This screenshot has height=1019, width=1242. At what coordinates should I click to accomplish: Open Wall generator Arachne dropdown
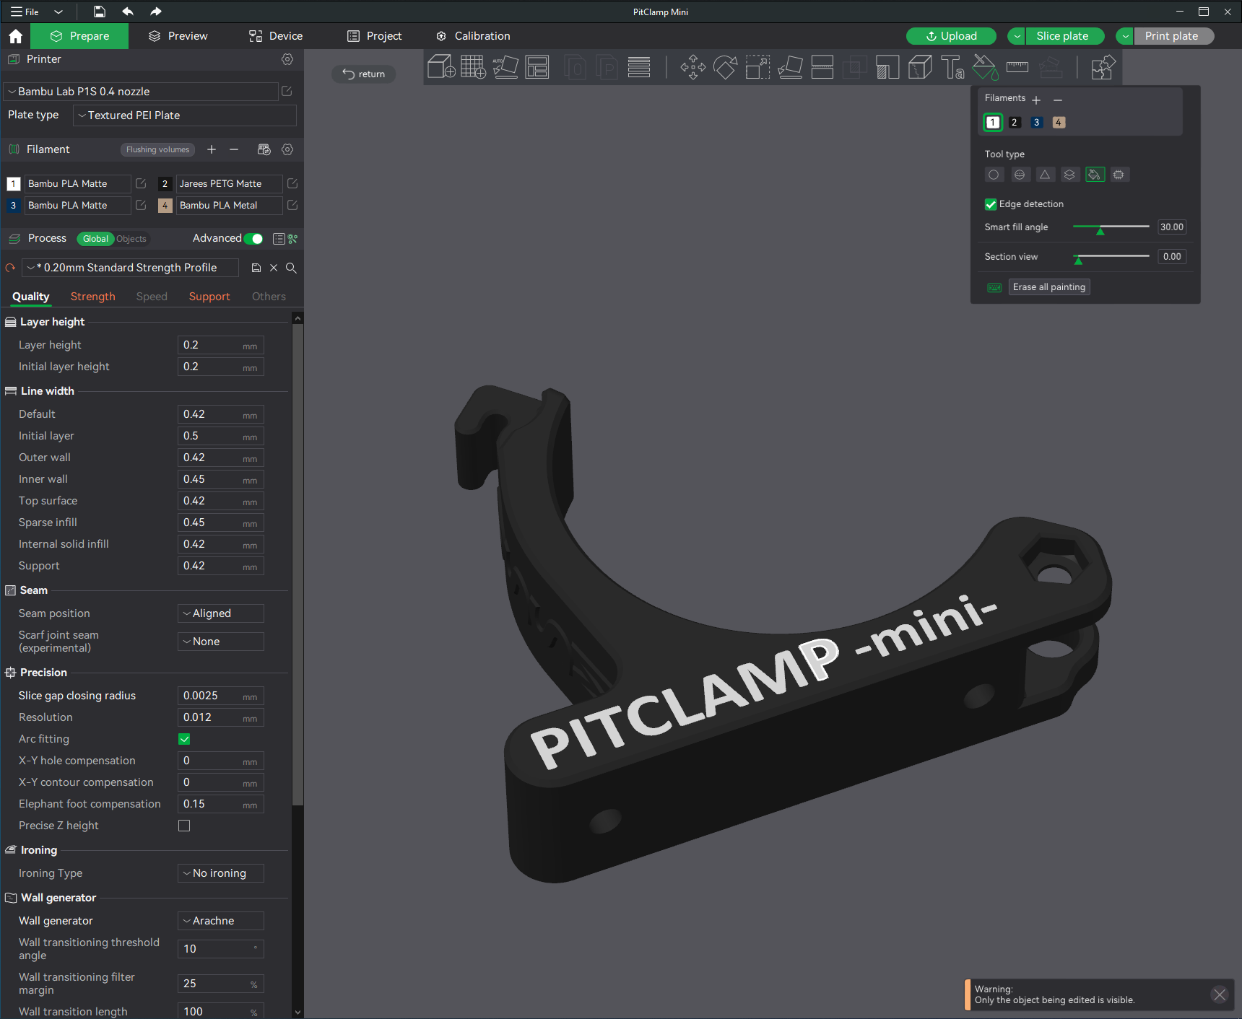point(221,921)
